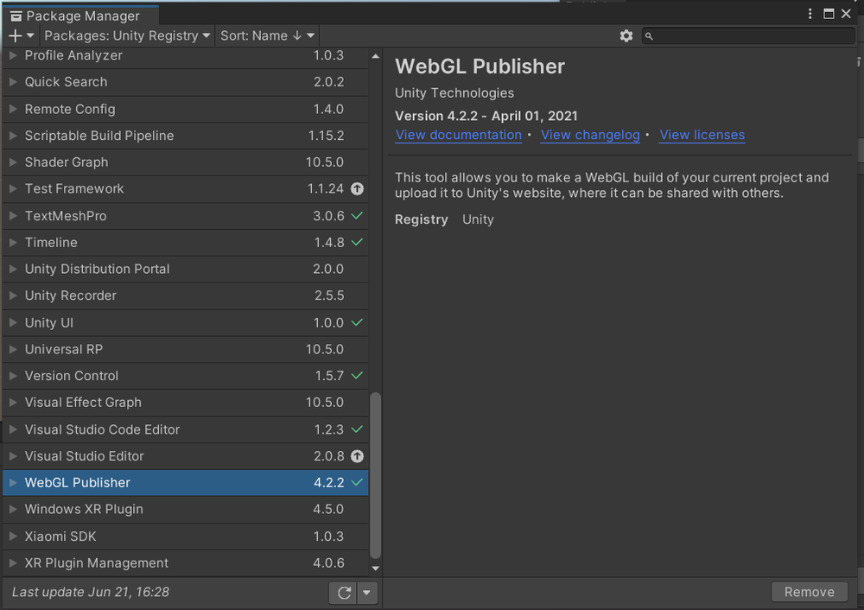864x610 pixels.
Task: Click the update available icon on Test Framework
Action: [357, 188]
